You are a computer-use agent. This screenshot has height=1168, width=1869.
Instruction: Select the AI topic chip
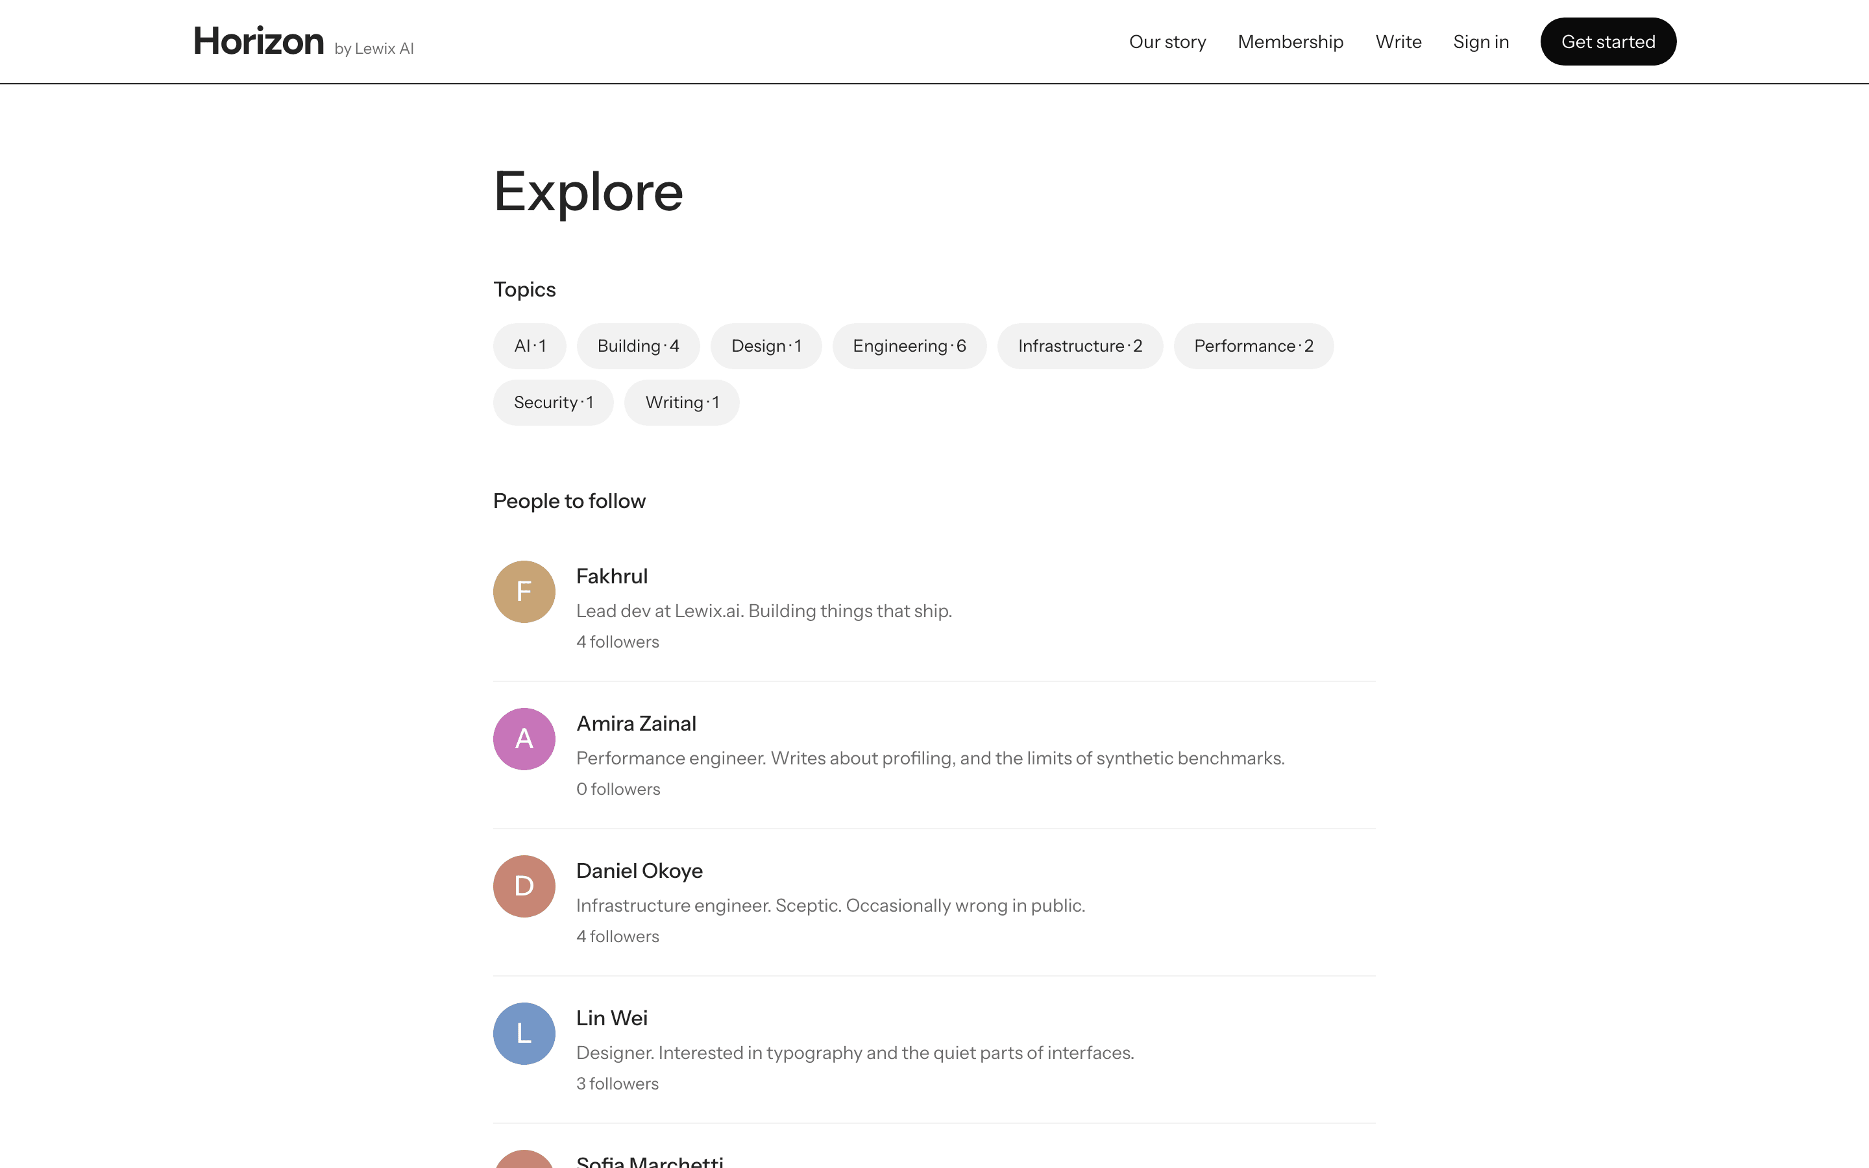[x=530, y=346]
